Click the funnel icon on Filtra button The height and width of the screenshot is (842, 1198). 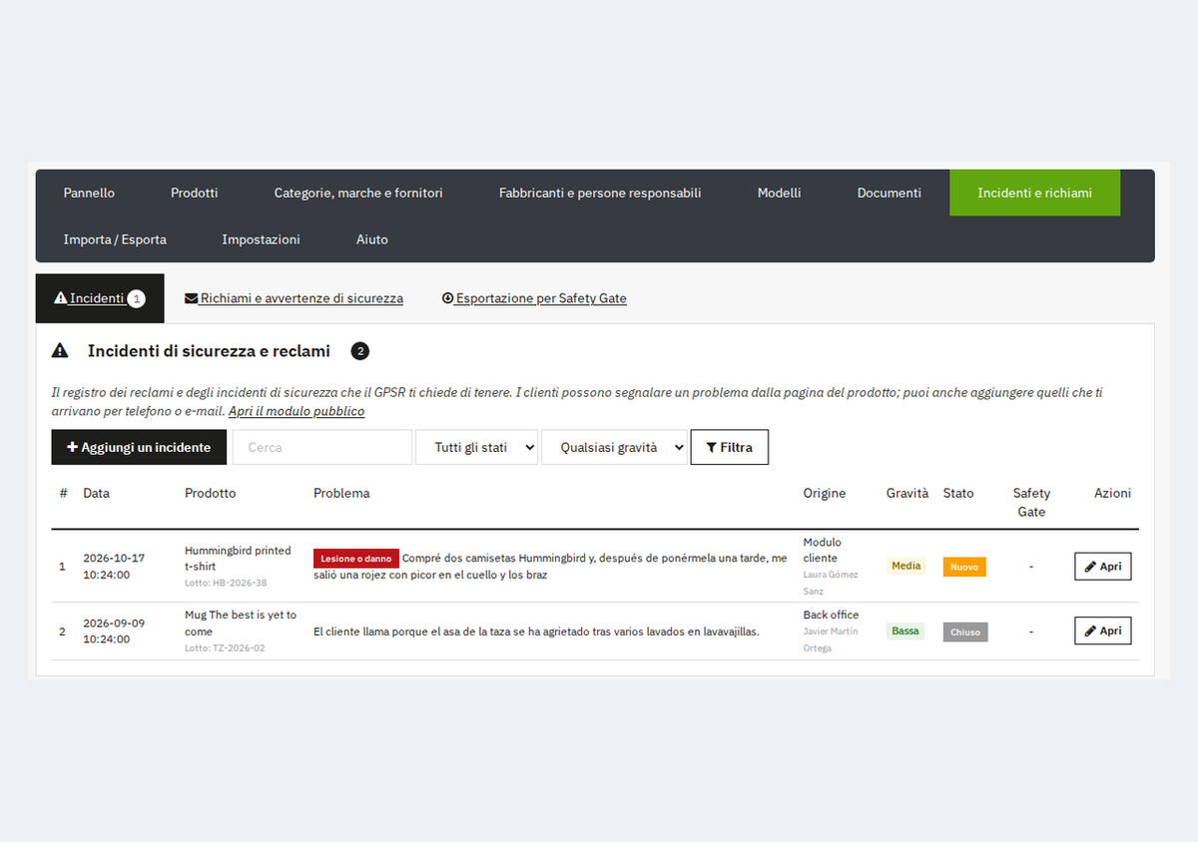click(711, 448)
